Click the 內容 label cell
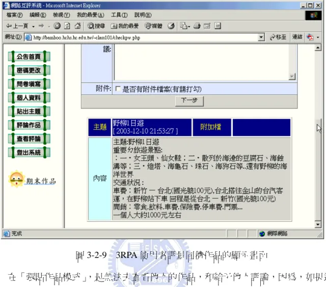 [100, 178]
